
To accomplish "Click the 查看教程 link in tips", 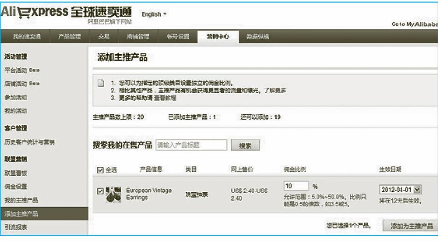I will (165, 98).
